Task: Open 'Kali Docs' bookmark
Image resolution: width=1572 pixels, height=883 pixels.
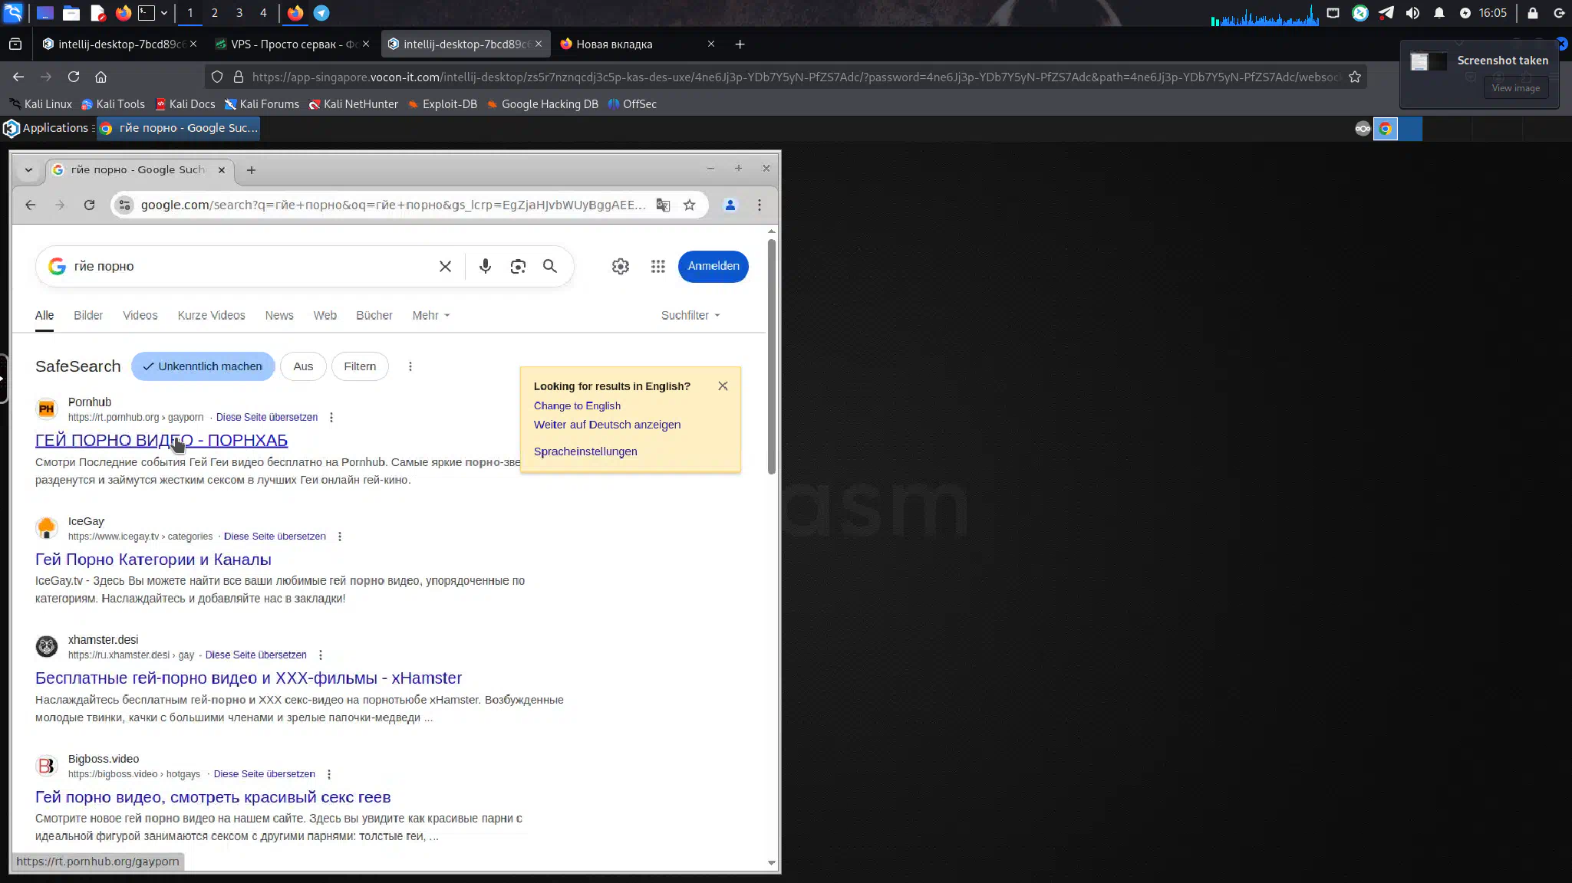Action: coord(185,104)
